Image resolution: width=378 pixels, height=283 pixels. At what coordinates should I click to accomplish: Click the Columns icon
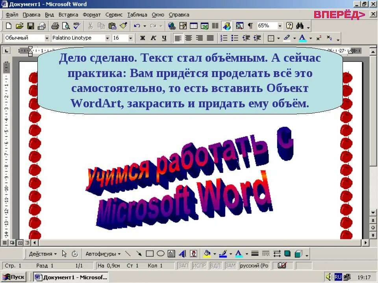tap(215, 26)
